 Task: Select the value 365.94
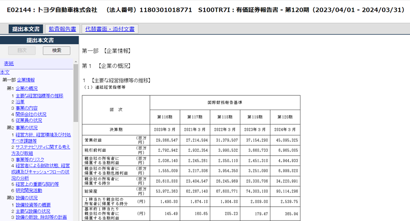pos(291,214)
